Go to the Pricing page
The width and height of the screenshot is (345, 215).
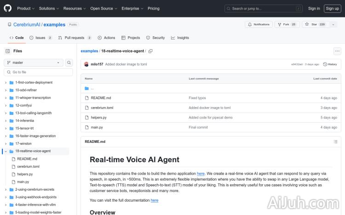click(154, 8)
